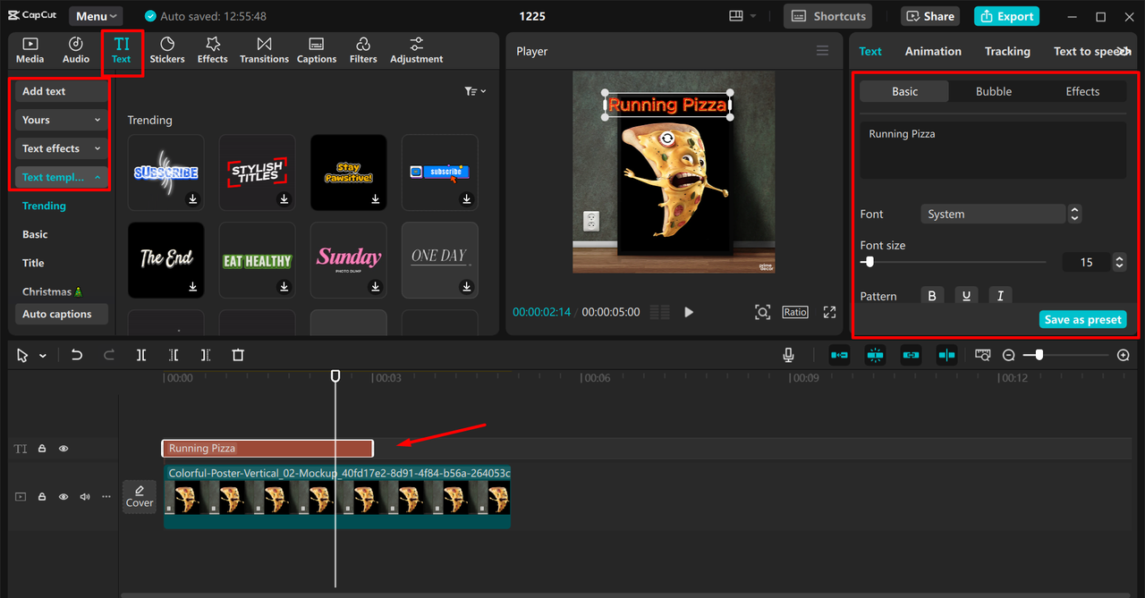Expand the Text effects section
Image resolution: width=1145 pixels, height=598 pixels.
[x=61, y=148]
